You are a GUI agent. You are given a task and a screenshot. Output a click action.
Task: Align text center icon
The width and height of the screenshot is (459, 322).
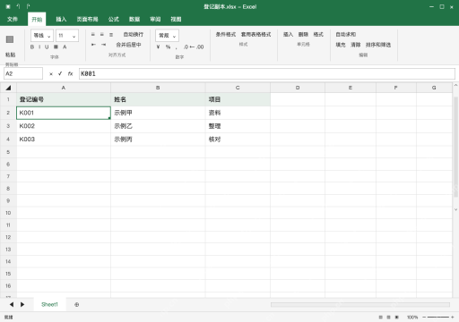pos(102,35)
